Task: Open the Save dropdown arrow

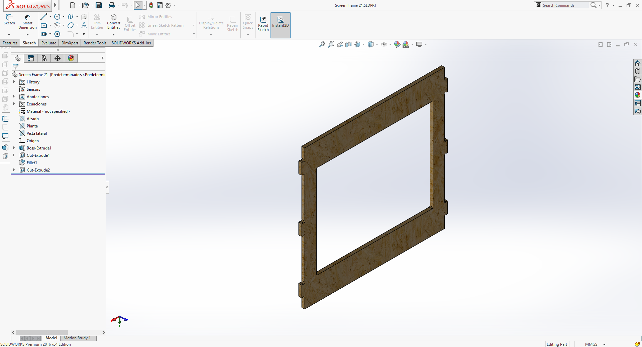Action: pyautogui.click(x=105, y=5)
